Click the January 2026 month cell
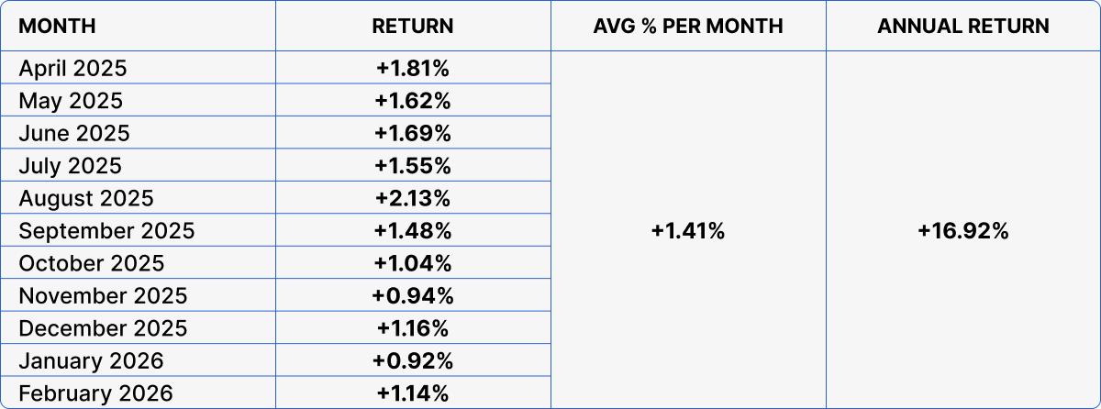Screen dimensions: 1101x409 pyautogui.click(x=91, y=361)
